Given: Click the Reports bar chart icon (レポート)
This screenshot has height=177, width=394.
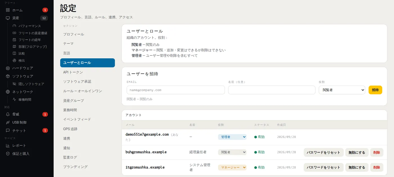Looking at the screenshot, I should click(8, 146).
